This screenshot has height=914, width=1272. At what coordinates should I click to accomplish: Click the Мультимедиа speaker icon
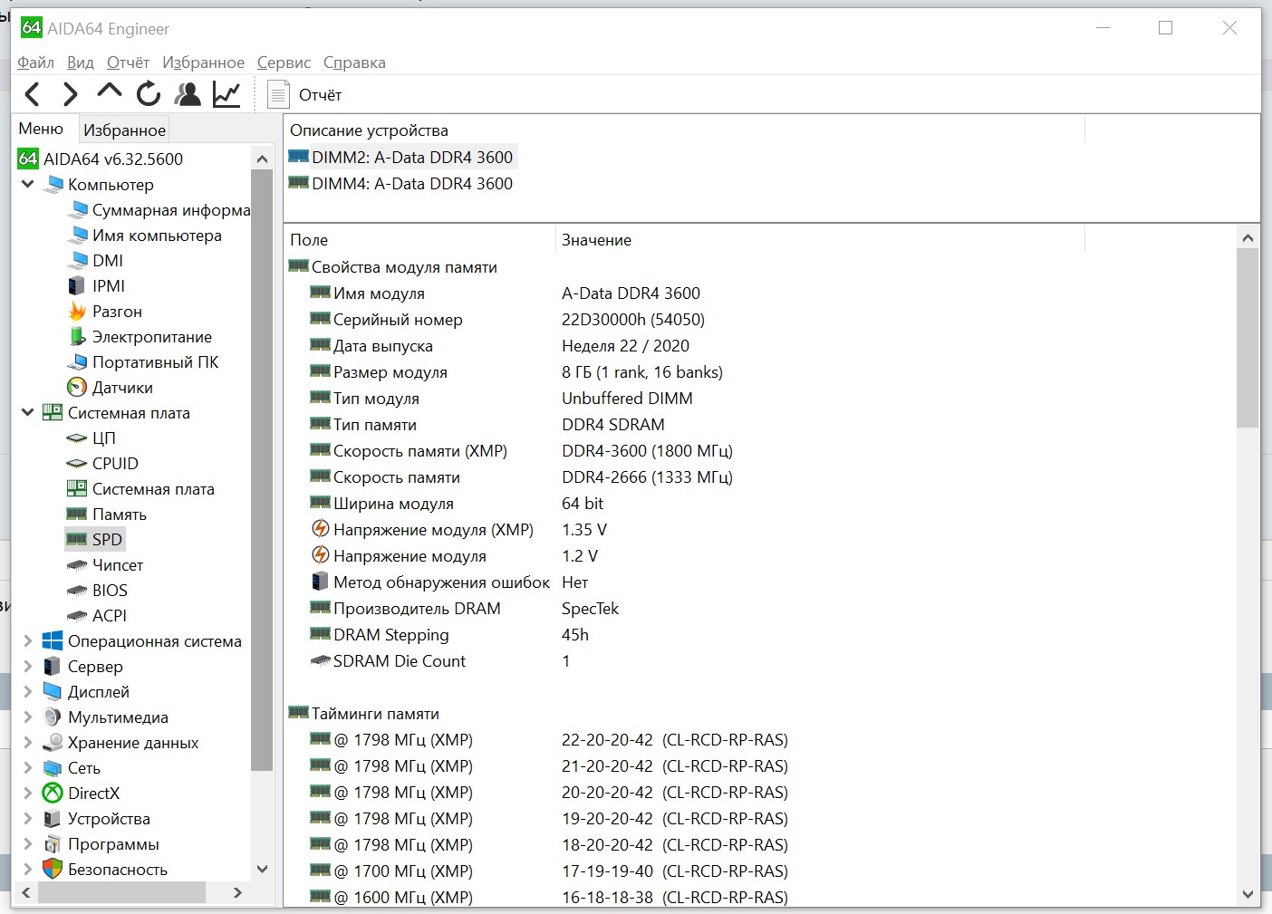click(53, 717)
